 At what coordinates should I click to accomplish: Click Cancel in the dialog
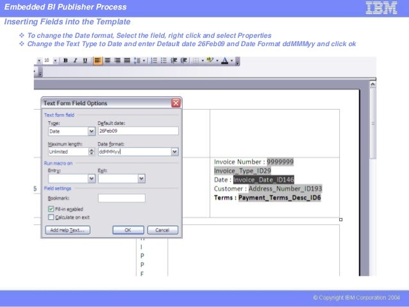(x=163, y=230)
